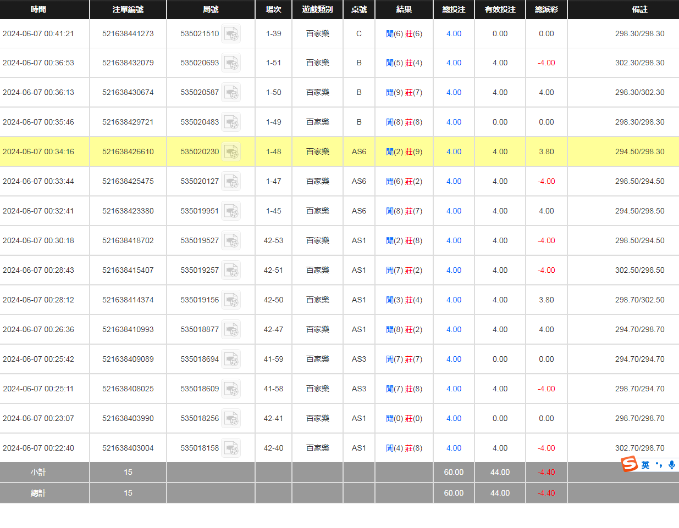This screenshot has height=528, width=679.
Task: Activate the Sogou voice input microphone
Action: point(671,465)
